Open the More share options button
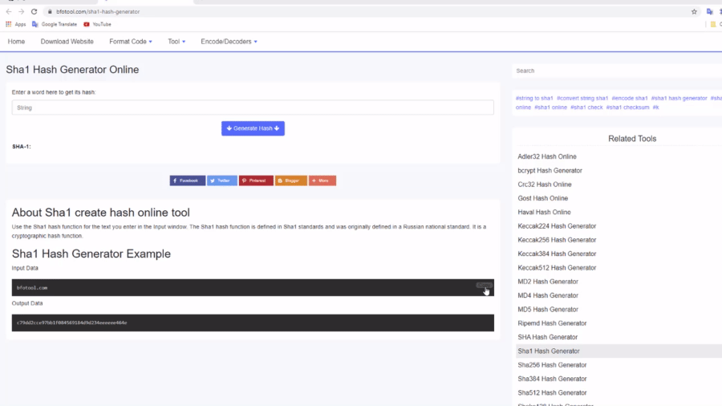 pyautogui.click(x=322, y=181)
